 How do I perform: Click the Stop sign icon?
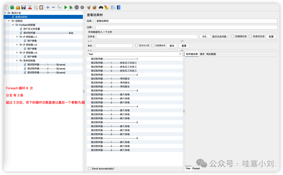[77, 7]
